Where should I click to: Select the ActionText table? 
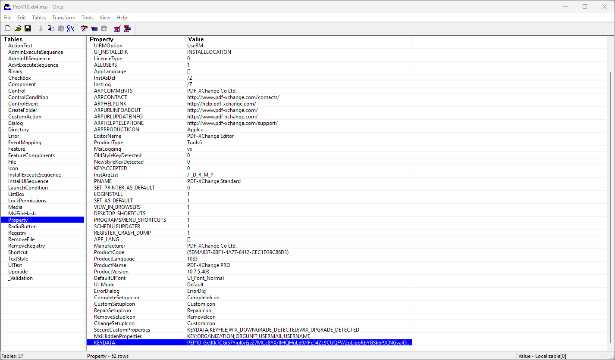click(20, 46)
